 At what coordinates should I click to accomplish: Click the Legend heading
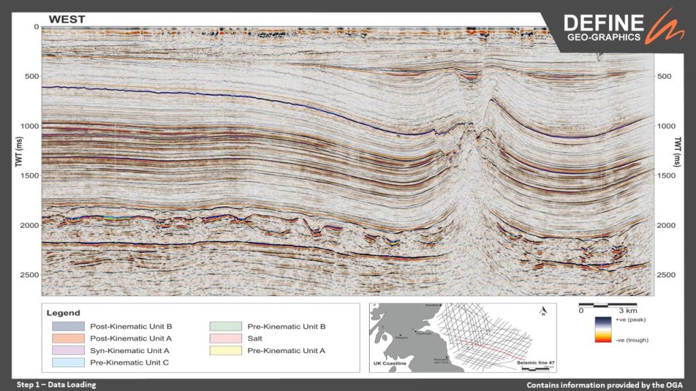click(63, 313)
